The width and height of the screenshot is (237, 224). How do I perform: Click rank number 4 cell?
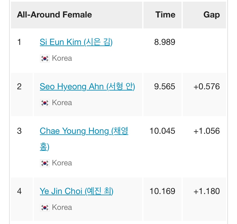pyautogui.click(x=22, y=199)
